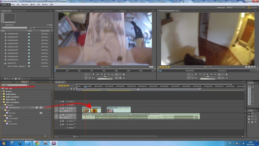Set Out point in the Source monitor
259x146 pixels.
point(90,75)
